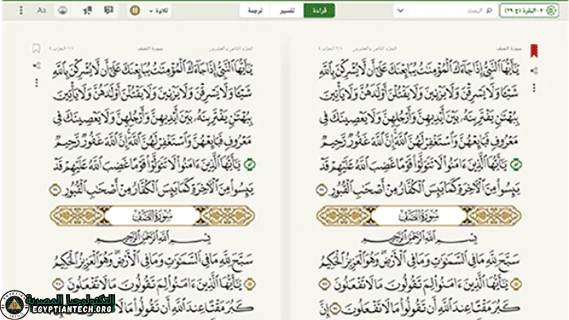Click the pin notes icon in toolbar

click(x=87, y=11)
